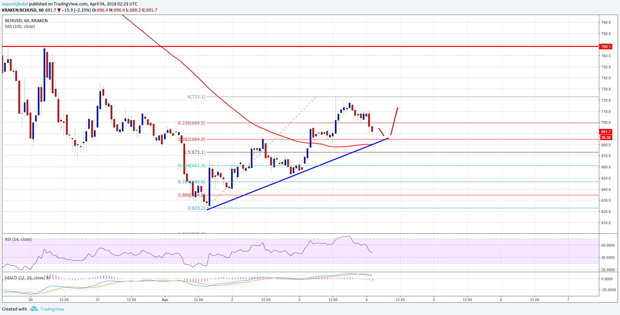Click the 30 date label on time axis
Viewport: 620px width, 315px height.
point(31,300)
